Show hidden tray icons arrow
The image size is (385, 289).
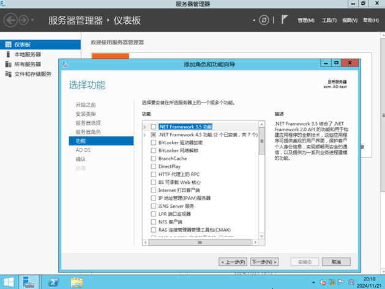click(313, 282)
